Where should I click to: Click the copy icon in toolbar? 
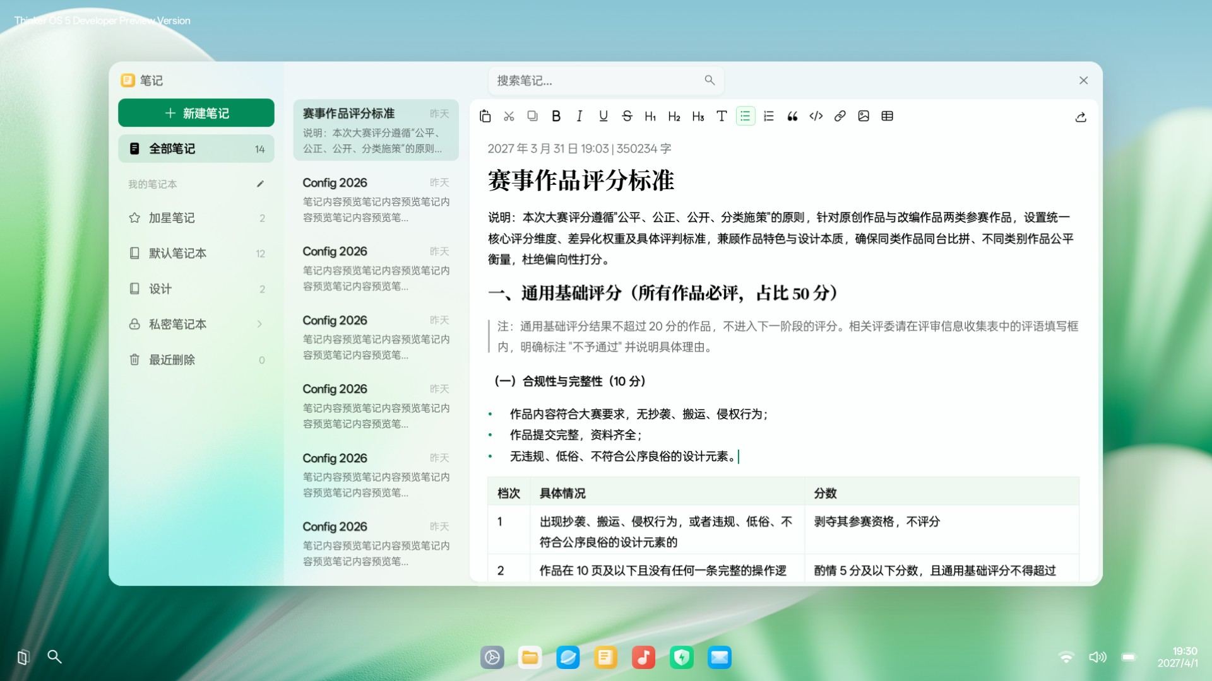coord(532,116)
